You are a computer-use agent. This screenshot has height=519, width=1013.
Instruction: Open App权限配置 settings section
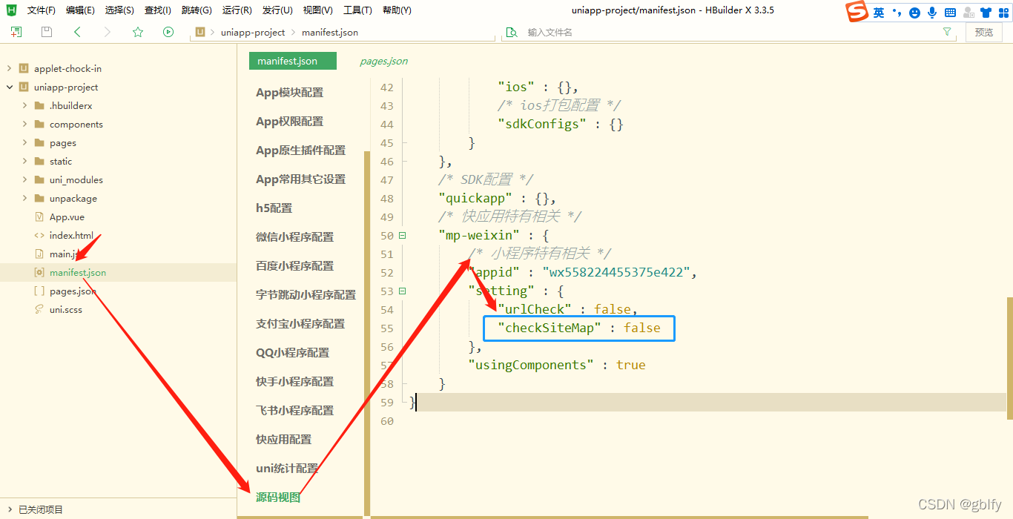(290, 121)
